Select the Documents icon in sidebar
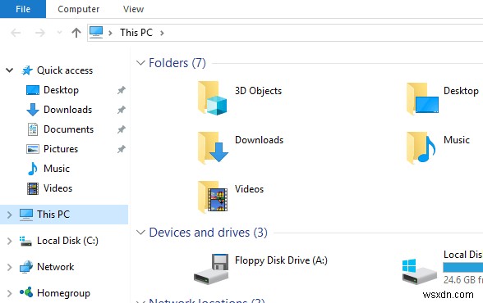483x303 pixels. click(33, 129)
